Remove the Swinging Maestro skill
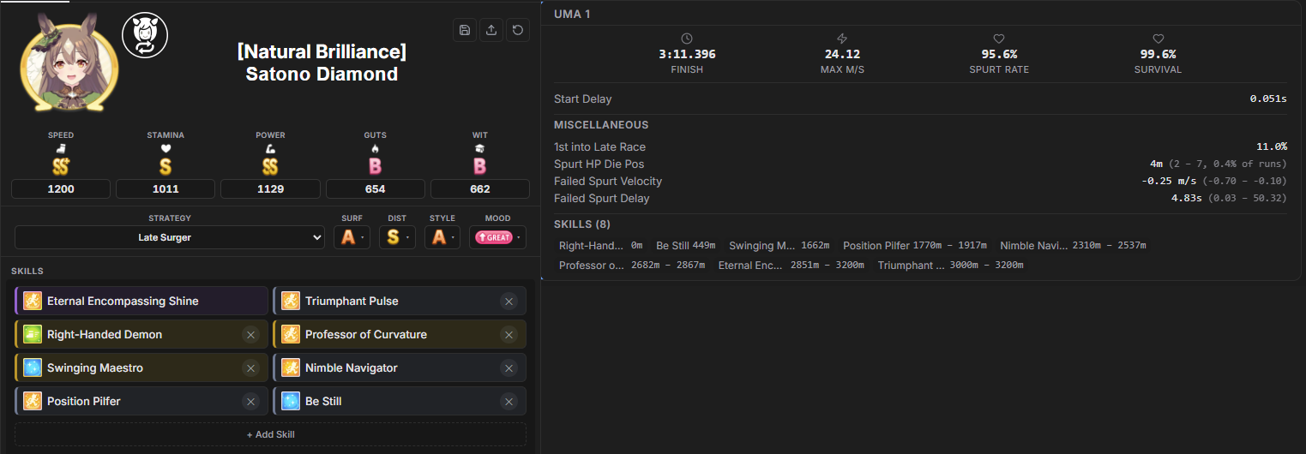 [x=250, y=367]
